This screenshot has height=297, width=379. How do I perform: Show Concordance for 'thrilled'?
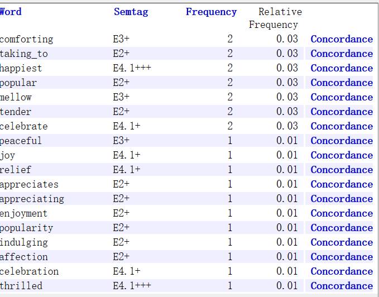342,286
